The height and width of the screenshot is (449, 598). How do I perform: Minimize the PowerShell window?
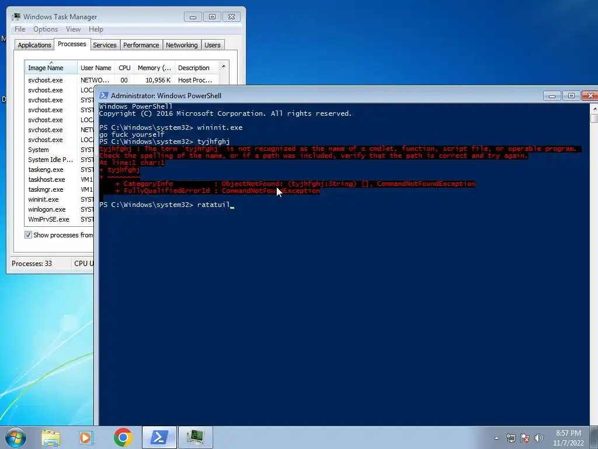click(552, 95)
